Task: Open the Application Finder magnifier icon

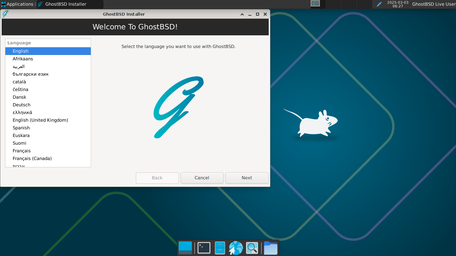Action: pos(252,248)
